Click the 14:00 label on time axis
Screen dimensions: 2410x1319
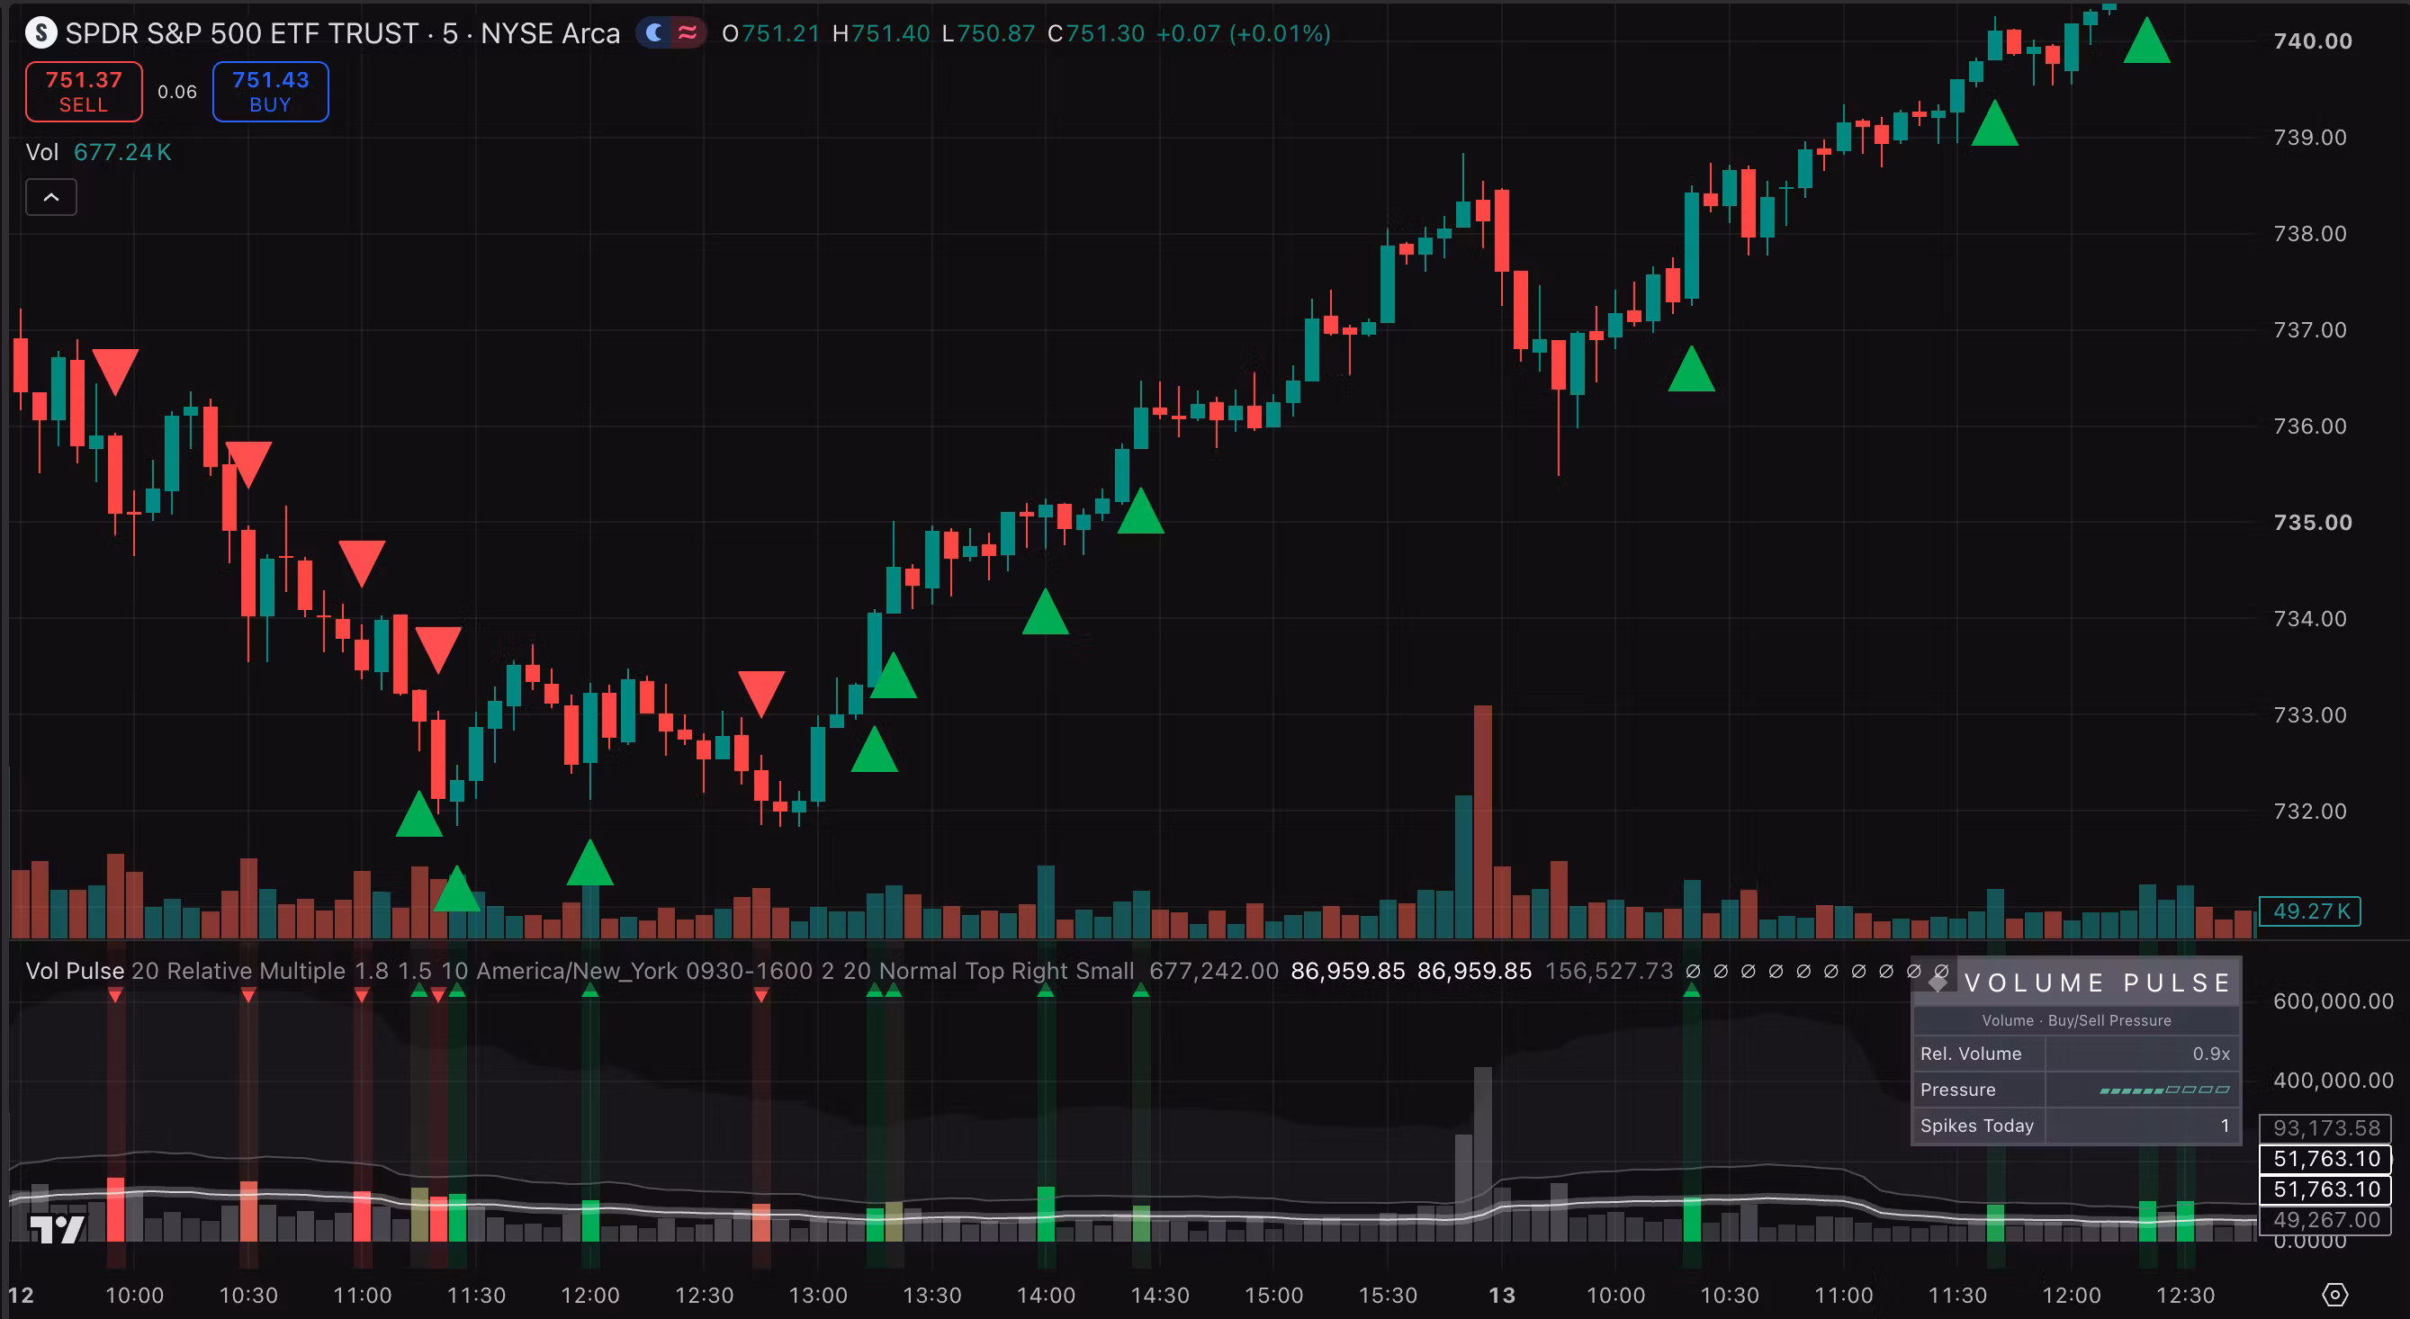point(1046,1295)
